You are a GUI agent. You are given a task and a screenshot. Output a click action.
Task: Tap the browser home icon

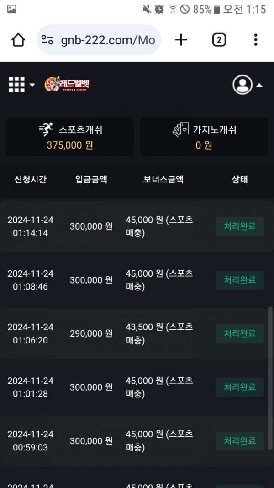coord(18,40)
